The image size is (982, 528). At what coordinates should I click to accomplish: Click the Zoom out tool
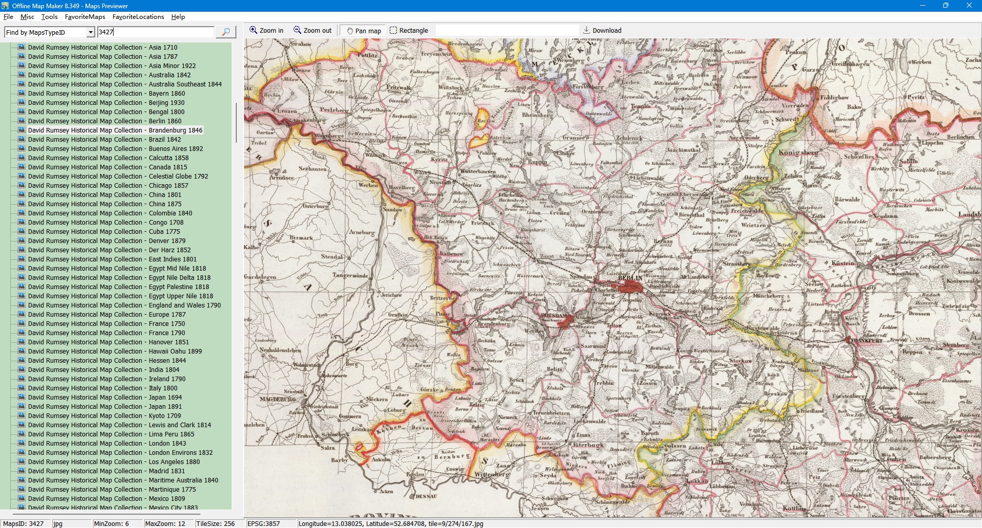point(312,31)
